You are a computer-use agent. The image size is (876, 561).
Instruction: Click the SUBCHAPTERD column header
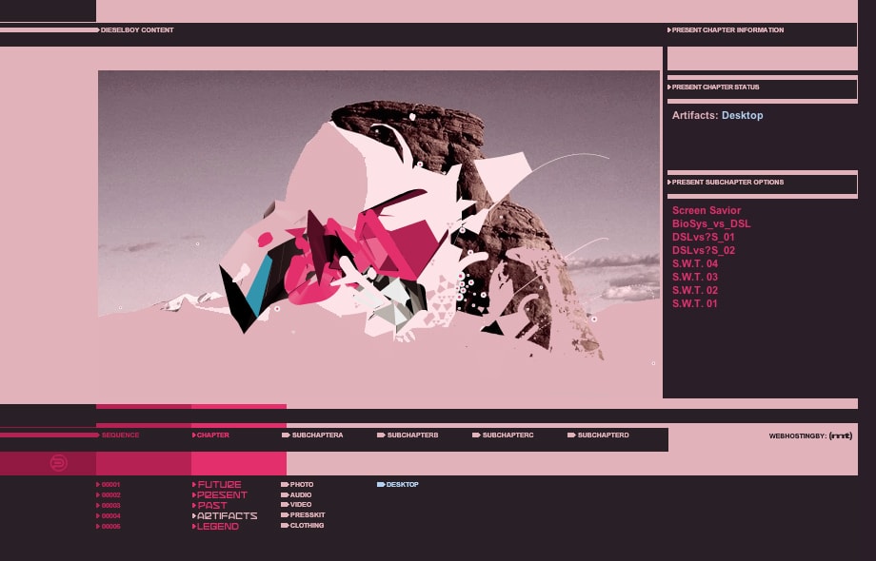click(x=598, y=435)
